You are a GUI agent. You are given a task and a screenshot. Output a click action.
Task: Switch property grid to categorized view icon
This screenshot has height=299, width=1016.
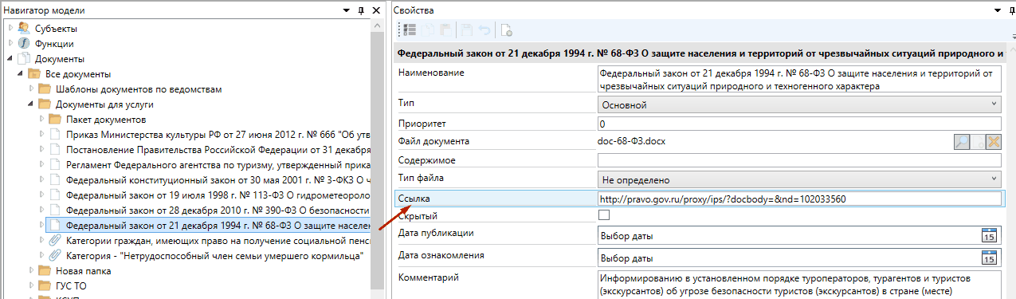tap(410, 30)
